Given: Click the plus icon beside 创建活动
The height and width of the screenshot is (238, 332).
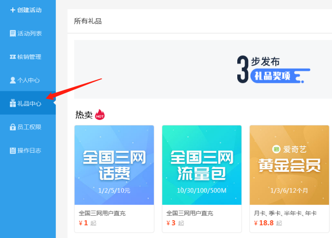Looking at the screenshot, I should [13, 10].
